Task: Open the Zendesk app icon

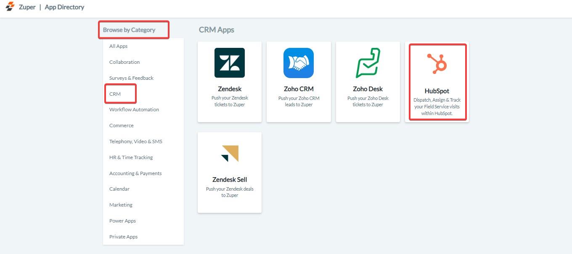Action: (230, 63)
